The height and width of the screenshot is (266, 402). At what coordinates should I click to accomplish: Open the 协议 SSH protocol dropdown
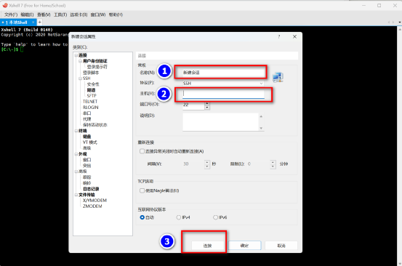point(222,84)
